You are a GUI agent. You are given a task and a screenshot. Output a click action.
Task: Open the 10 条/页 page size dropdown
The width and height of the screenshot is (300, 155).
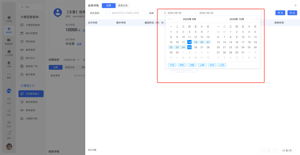pos(287,150)
